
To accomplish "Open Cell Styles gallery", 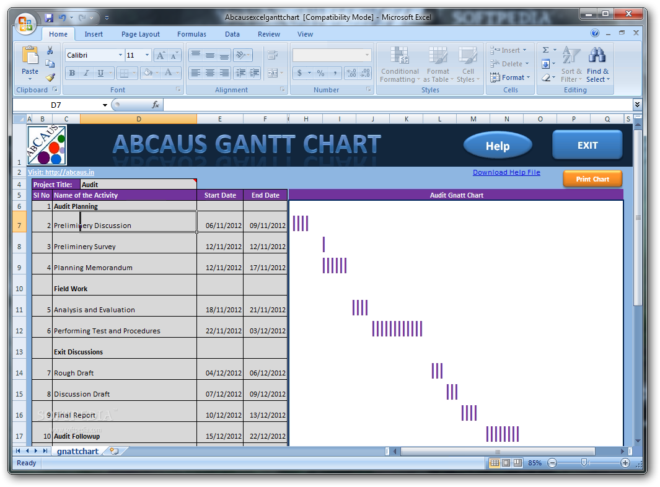I will (468, 64).
